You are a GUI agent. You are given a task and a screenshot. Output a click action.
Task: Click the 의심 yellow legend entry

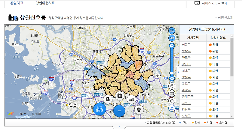[196, 123]
